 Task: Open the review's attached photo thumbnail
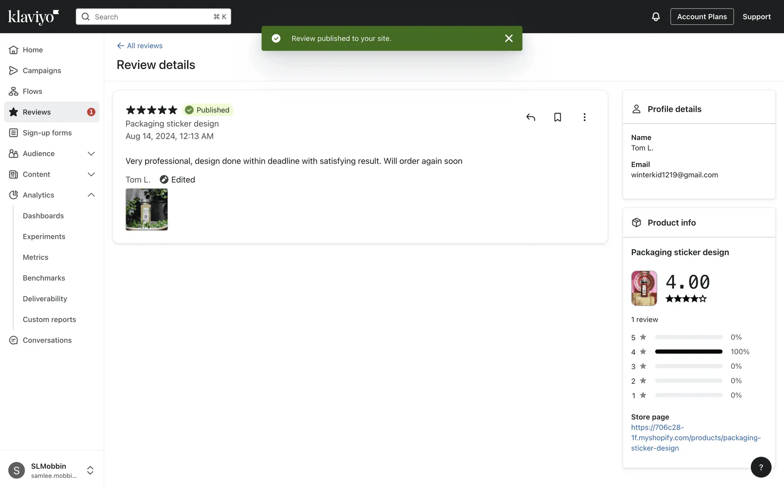pos(147,209)
